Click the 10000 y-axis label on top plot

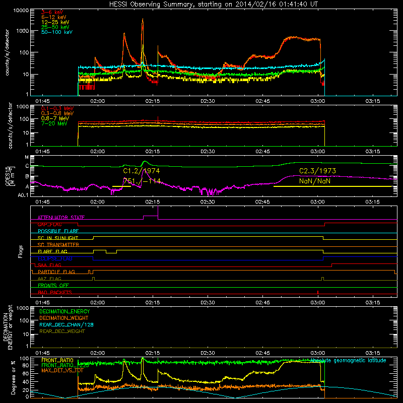21,10
